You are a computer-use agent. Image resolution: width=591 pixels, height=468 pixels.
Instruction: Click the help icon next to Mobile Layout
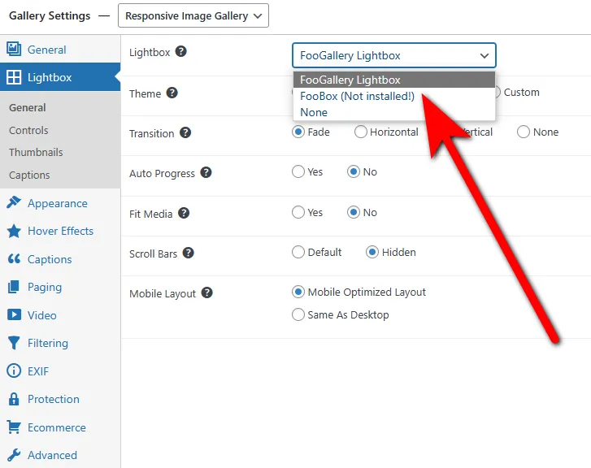207,292
